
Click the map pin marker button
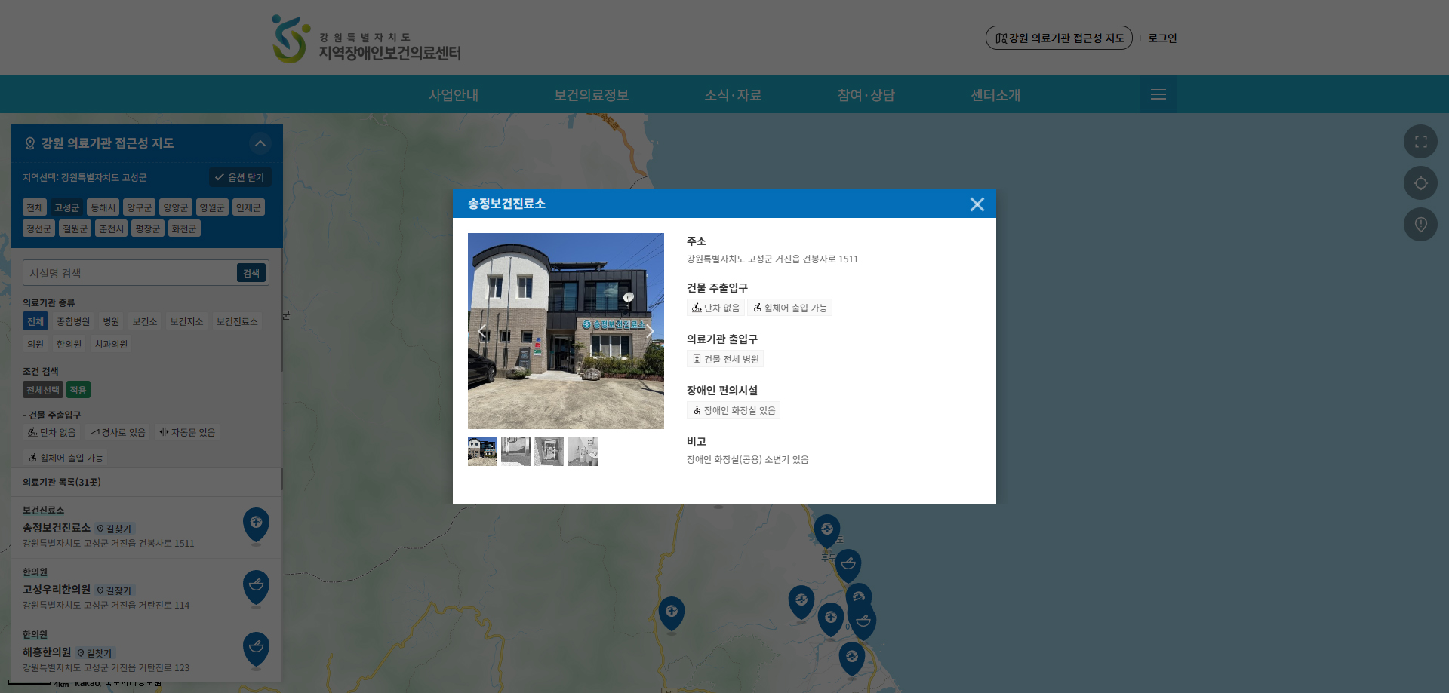(1420, 225)
